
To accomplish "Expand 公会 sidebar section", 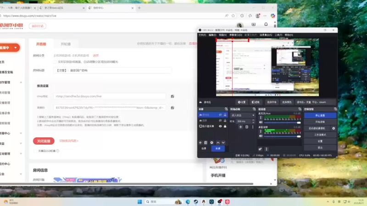I will [21, 174].
